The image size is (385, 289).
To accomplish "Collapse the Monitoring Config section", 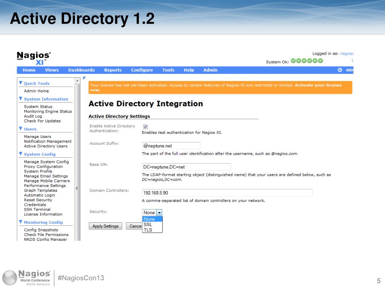I will (21, 222).
